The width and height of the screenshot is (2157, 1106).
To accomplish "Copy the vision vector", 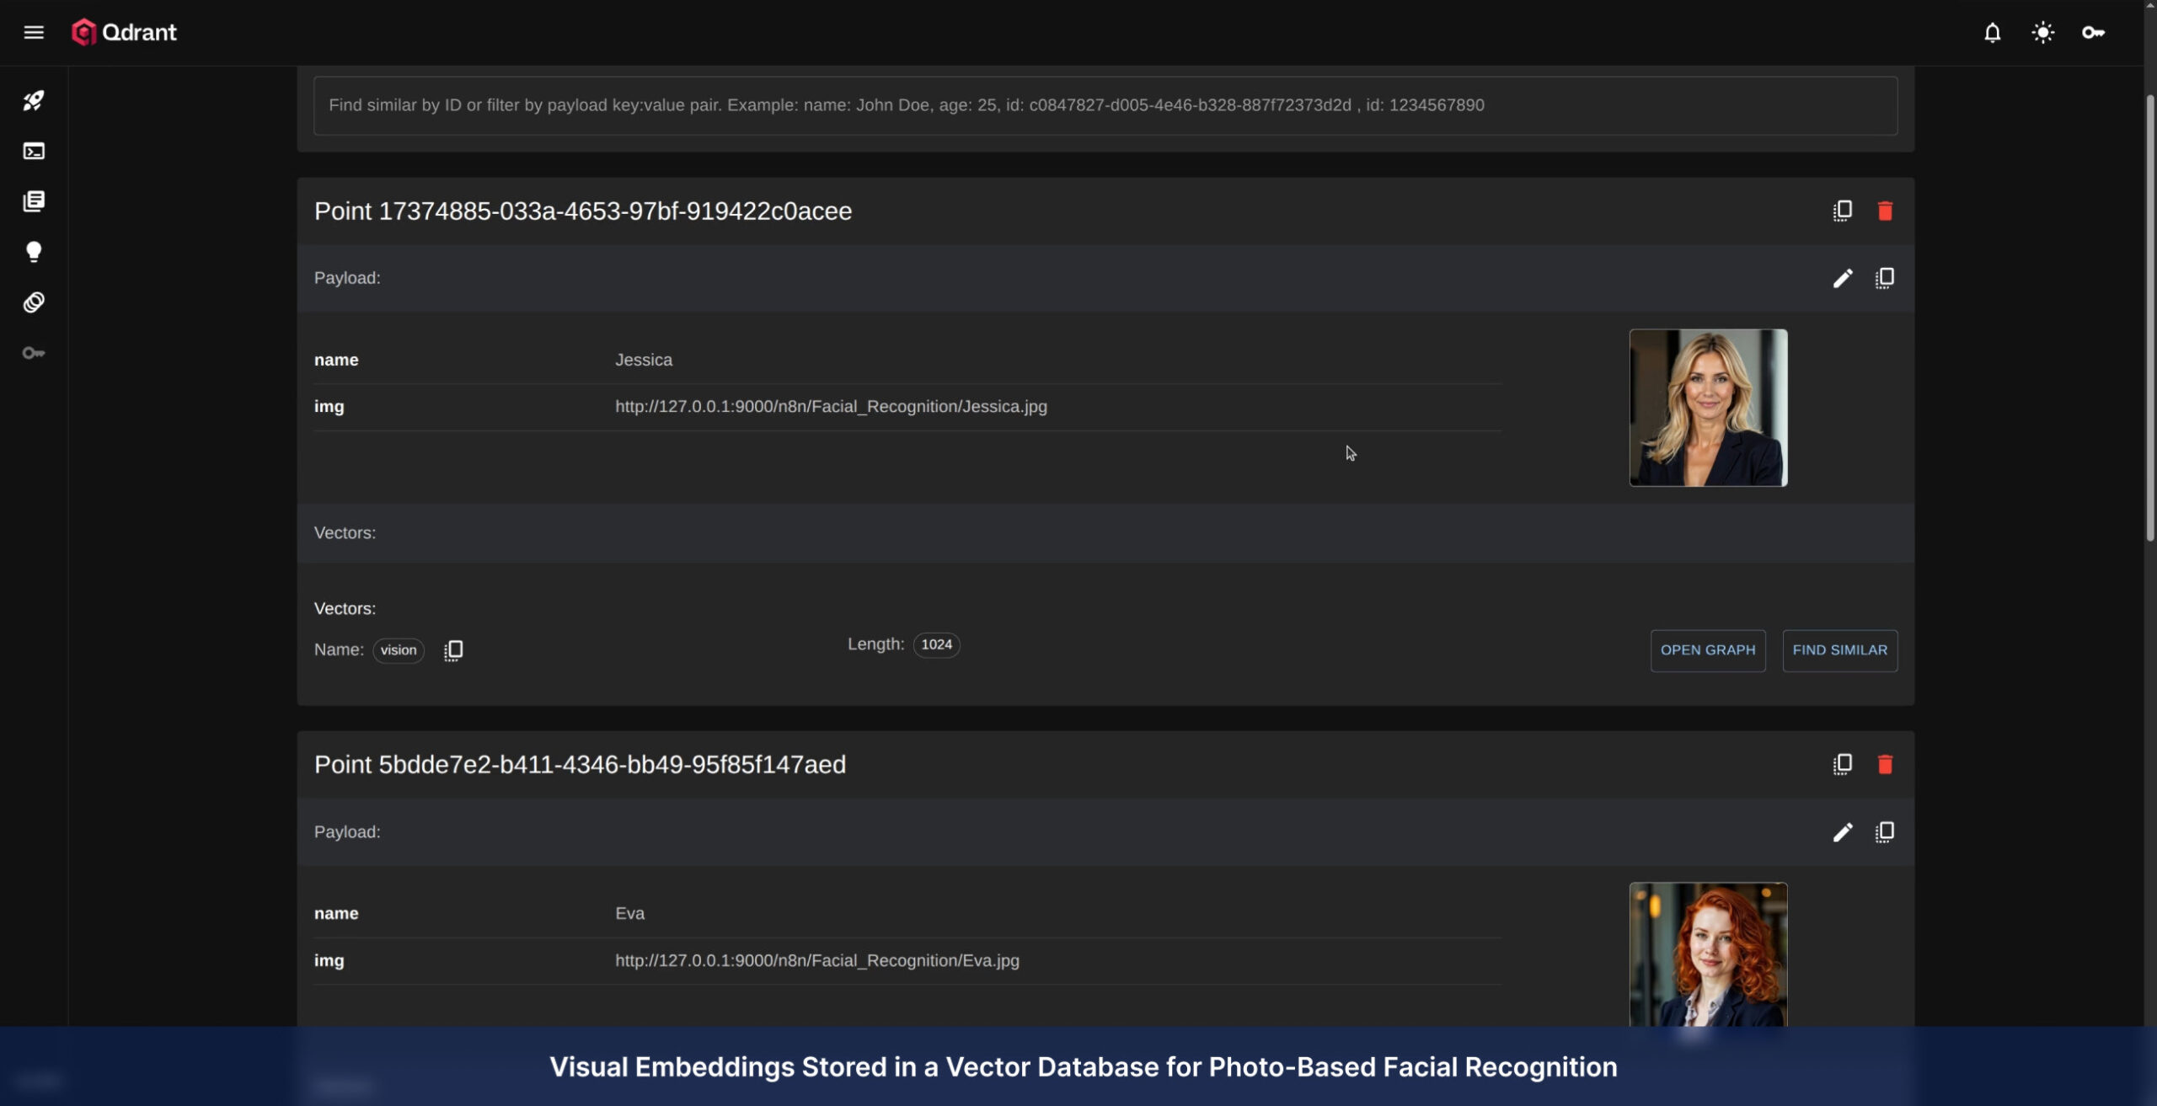I will (453, 650).
